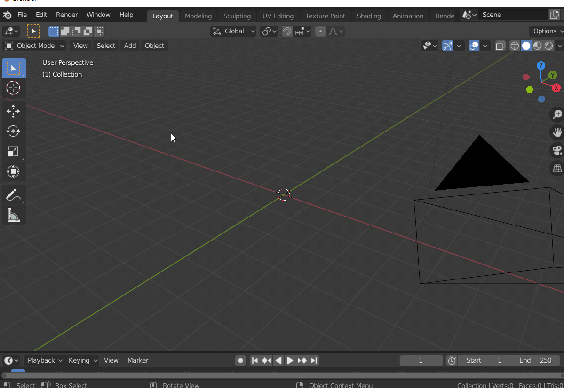564x388 pixels.
Task: Open viewport visibility eye dropdown
Action: click(x=430, y=46)
